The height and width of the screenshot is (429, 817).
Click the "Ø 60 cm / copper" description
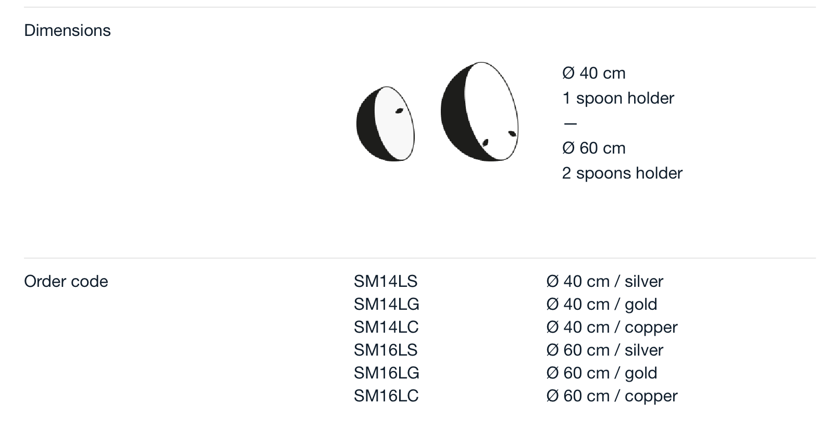point(612,396)
